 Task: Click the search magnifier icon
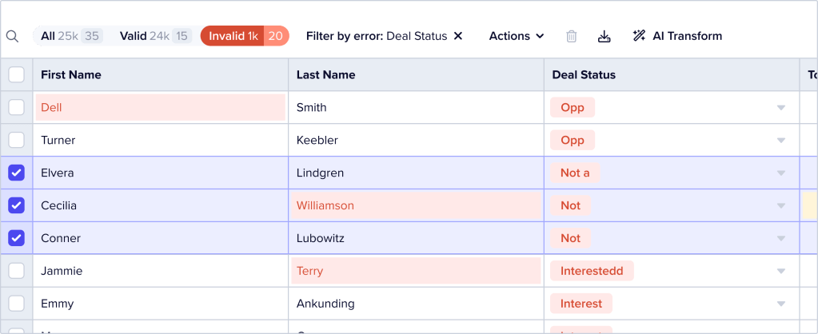pos(13,36)
